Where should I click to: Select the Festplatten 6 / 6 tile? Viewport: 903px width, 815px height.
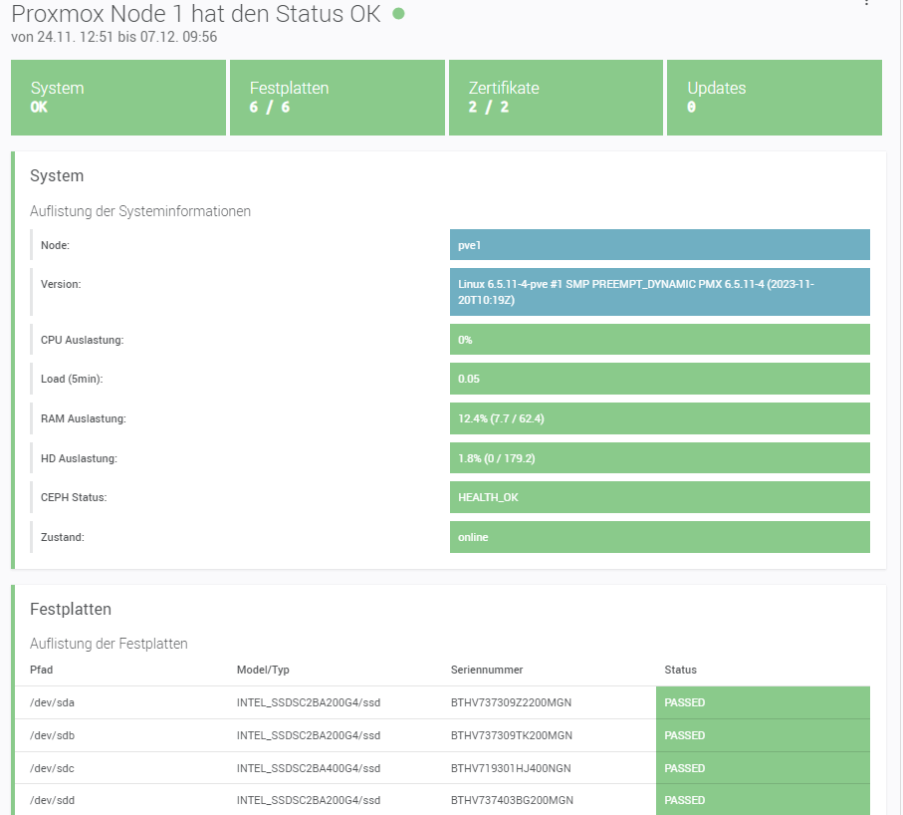[337, 97]
